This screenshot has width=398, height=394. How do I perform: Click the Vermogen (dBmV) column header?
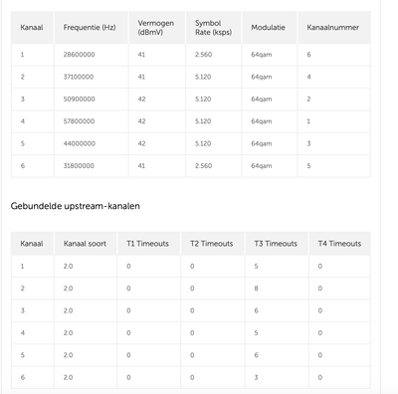tap(156, 28)
